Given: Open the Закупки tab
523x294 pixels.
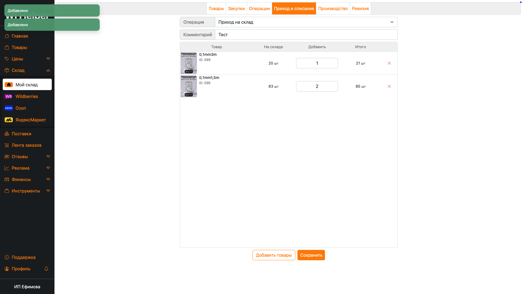Looking at the screenshot, I should pyautogui.click(x=236, y=8).
